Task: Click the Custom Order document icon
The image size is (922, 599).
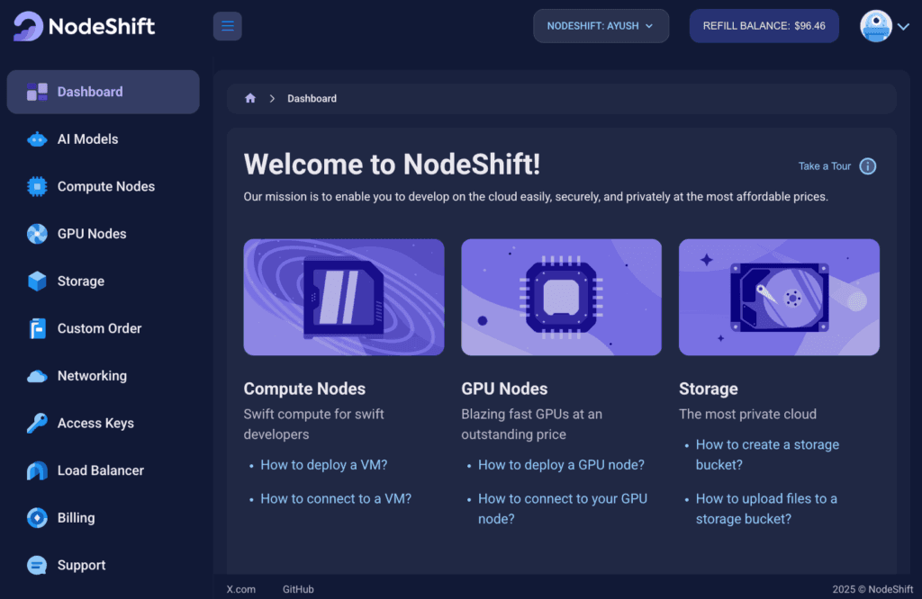Action: tap(37, 328)
